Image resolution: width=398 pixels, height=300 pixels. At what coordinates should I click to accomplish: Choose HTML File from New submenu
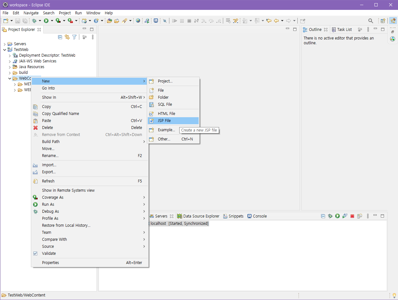(173, 114)
